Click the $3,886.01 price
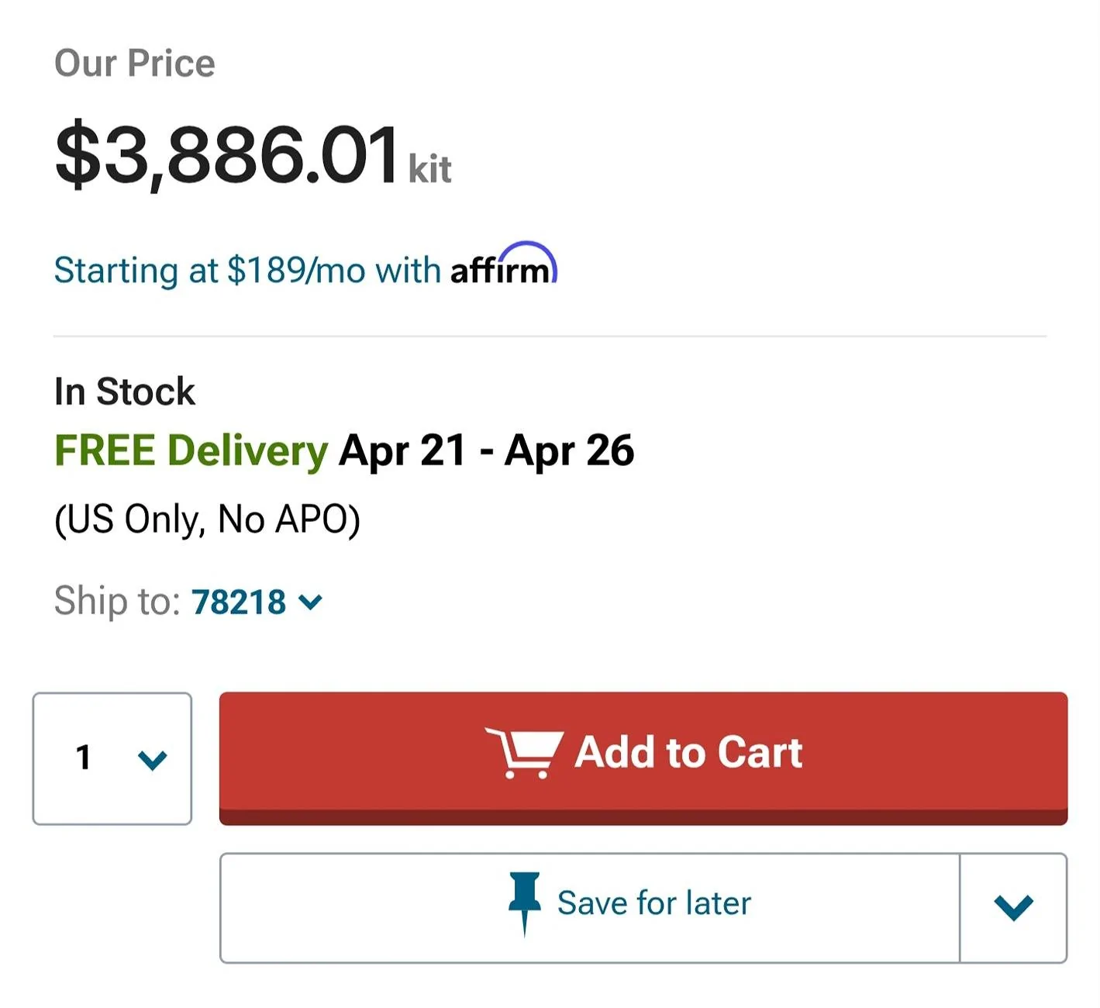This screenshot has width=1100, height=1008. pyautogui.click(x=227, y=155)
